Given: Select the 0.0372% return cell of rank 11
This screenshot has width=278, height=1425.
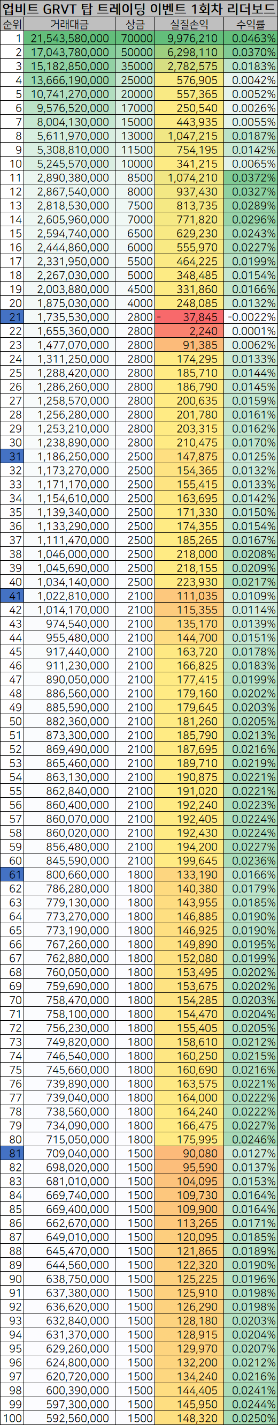Looking at the screenshot, I should click(251, 177).
